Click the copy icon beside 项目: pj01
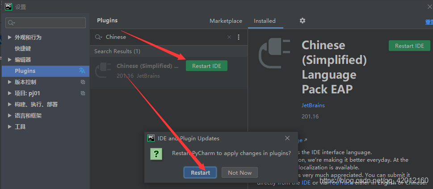Viewport: 433px width, 189px height. tap(83, 93)
